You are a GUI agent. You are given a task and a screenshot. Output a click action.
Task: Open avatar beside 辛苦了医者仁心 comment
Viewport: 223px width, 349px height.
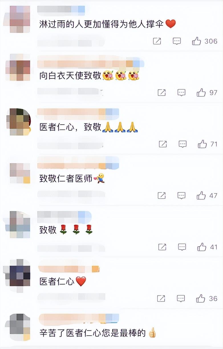point(20,327)
